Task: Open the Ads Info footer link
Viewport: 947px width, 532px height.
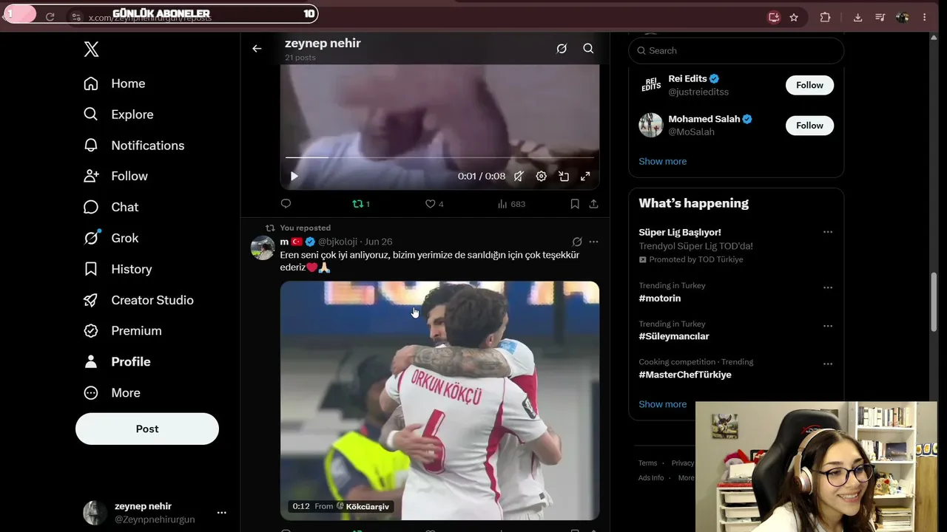Action: (x=652, y=478)
